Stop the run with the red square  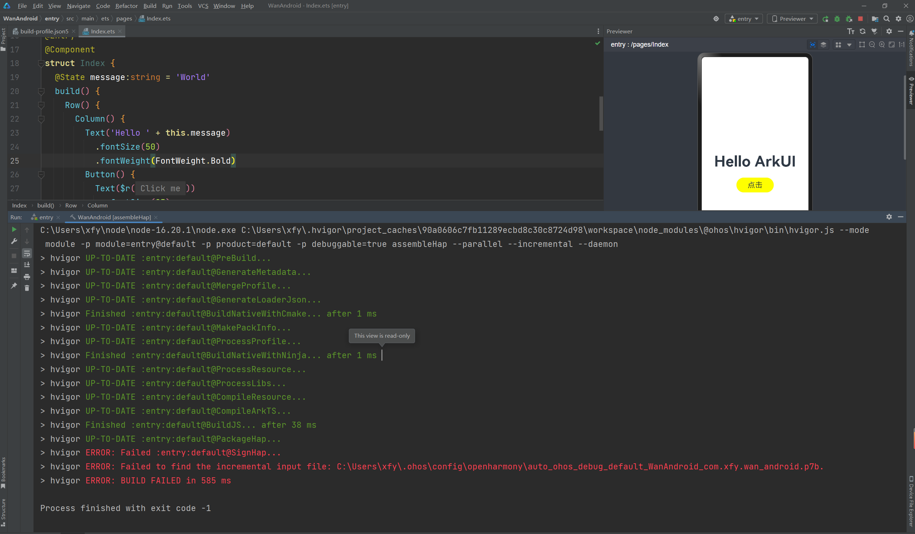(860, 19)
